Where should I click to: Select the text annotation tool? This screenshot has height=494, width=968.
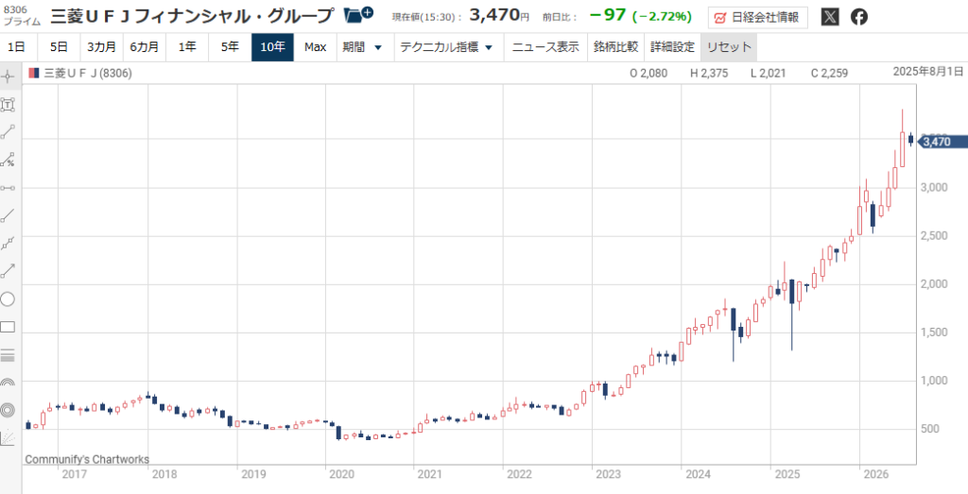click(x=8, y=105)
